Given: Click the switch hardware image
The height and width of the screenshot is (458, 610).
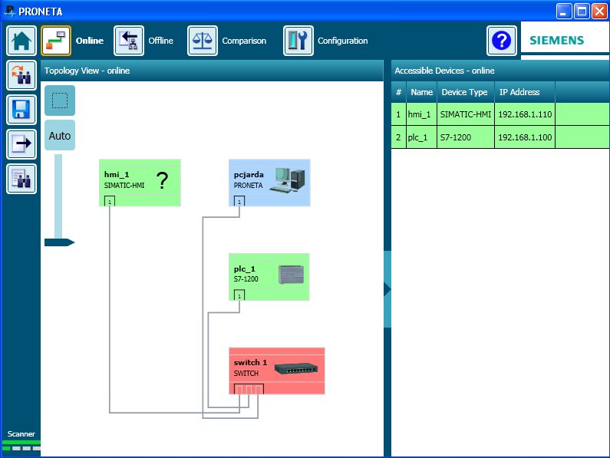Looking at the screenshot, I should pyautogui.click(x=295, y=368).
